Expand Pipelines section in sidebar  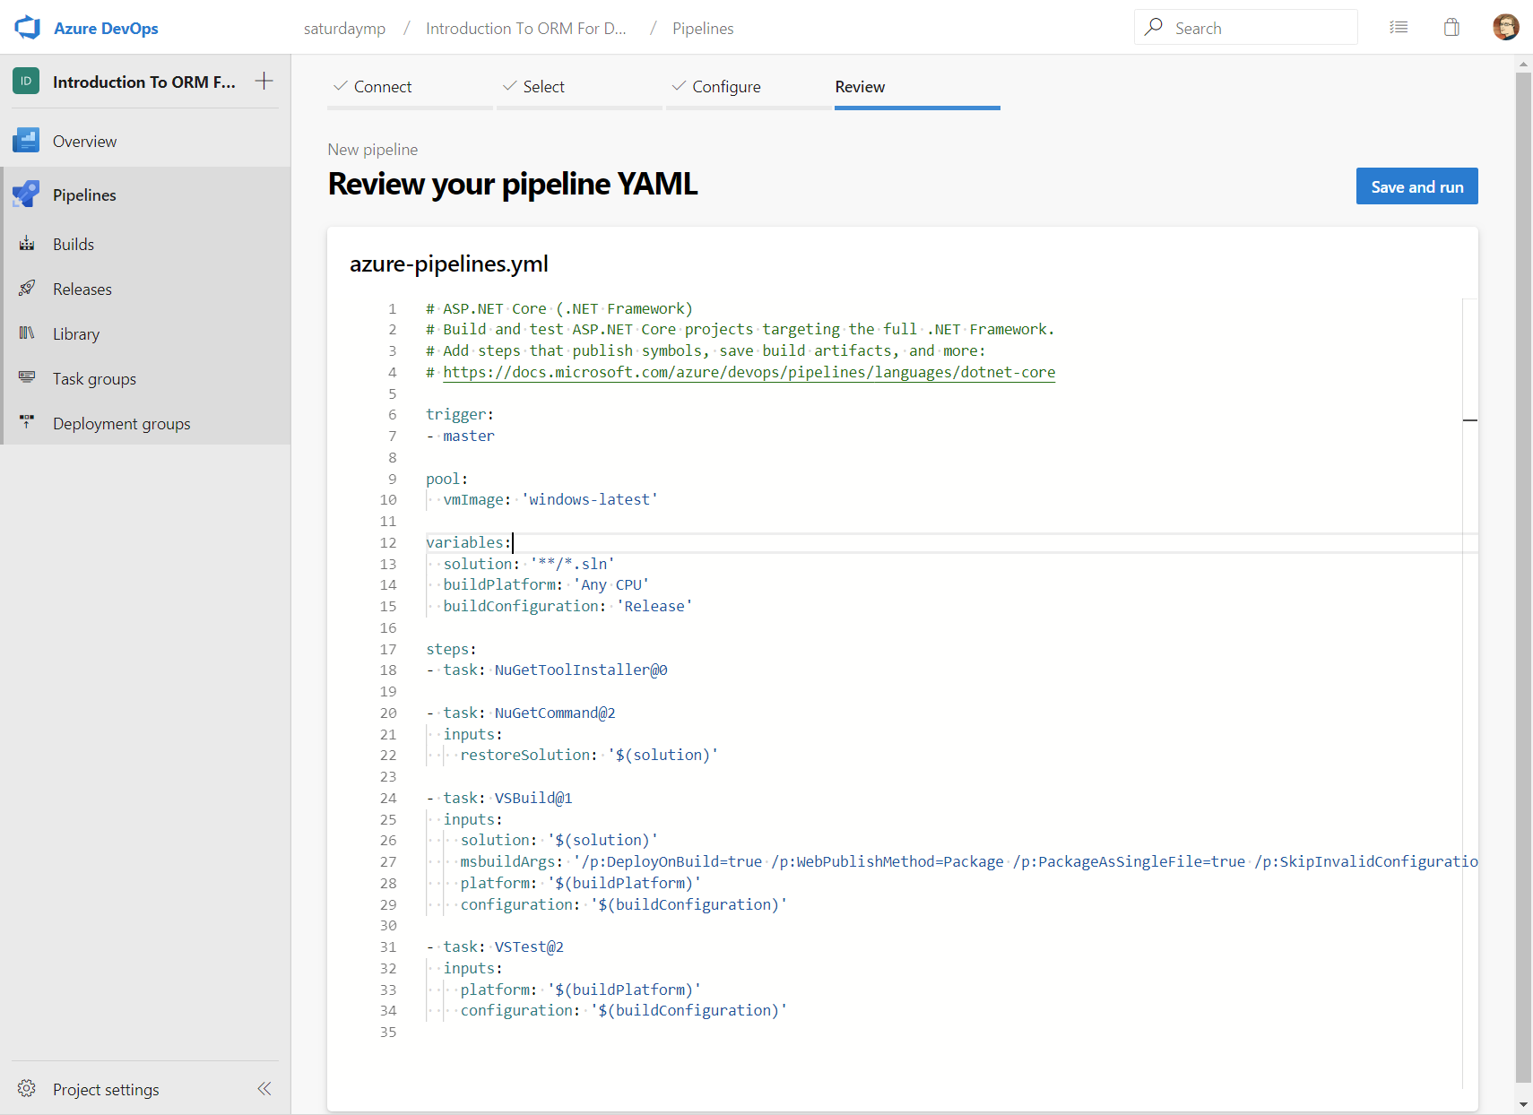pyautogui.click(x=84, y=195)
